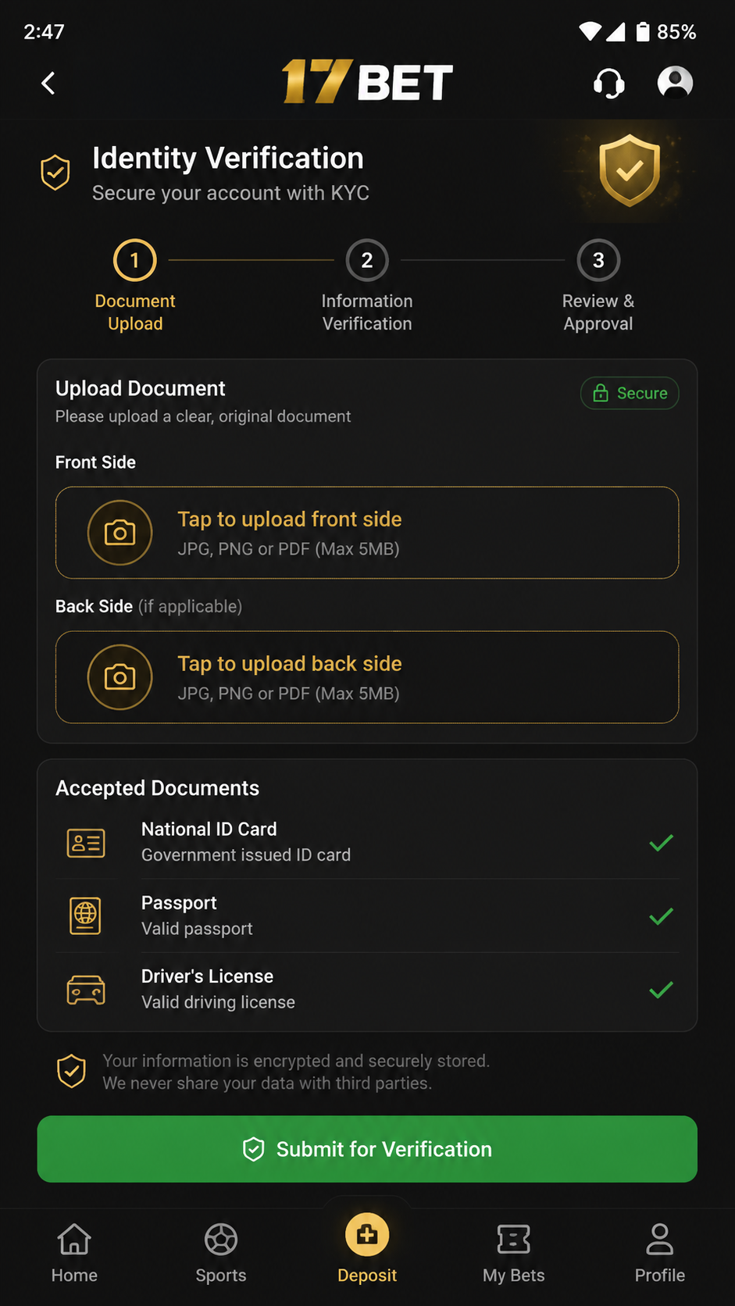The image size is (735, 1306).
Task: Select step 2 Information Verification
Action: [x=367, y=286]
